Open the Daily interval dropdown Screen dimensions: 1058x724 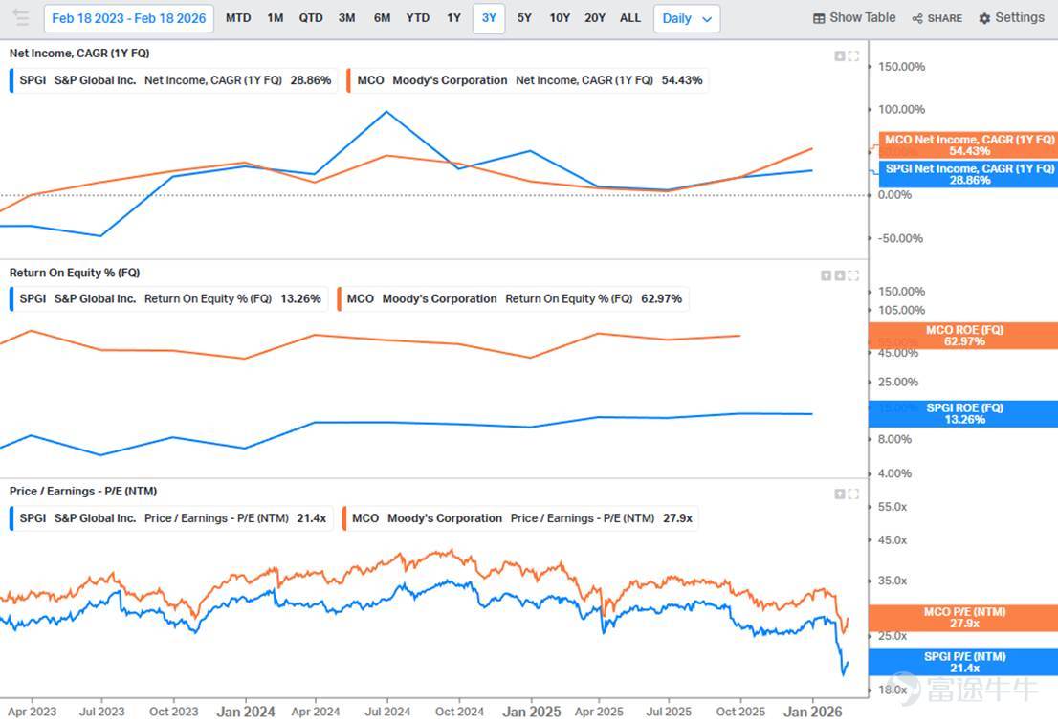point(686,19)
